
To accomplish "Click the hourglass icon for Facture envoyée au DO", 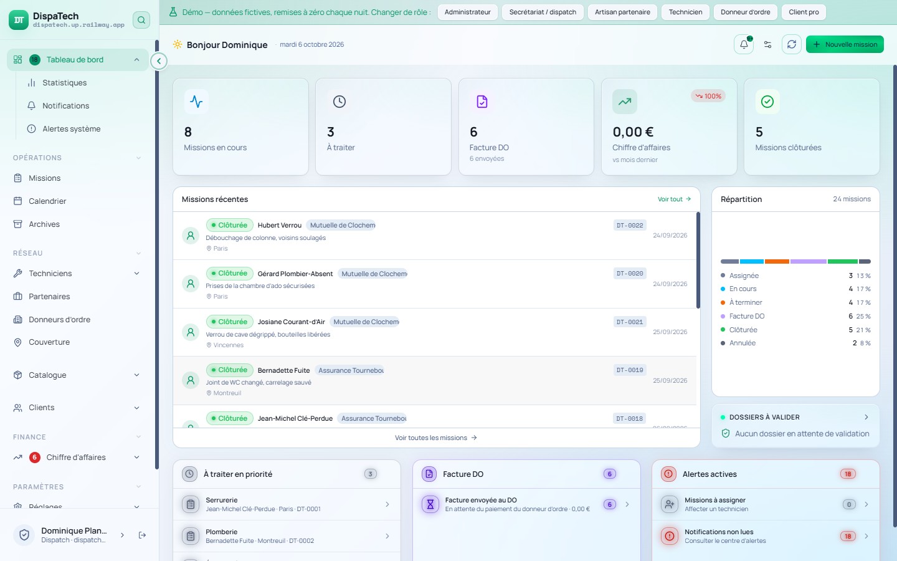I will (430, 504).
